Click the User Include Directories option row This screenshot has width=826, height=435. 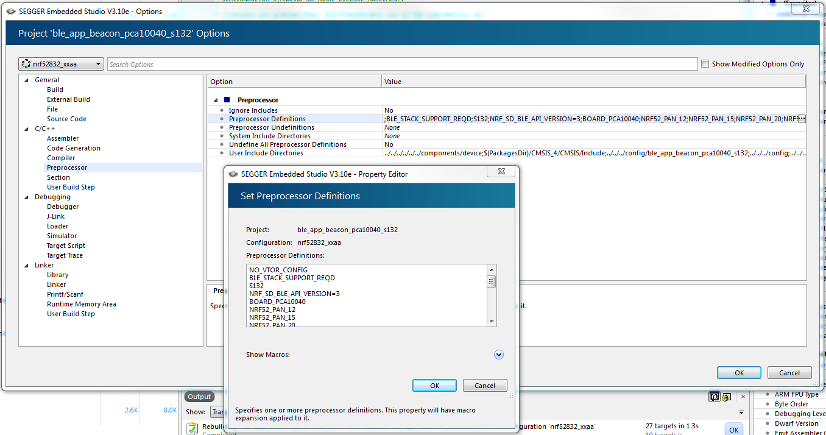coord(506,153)
